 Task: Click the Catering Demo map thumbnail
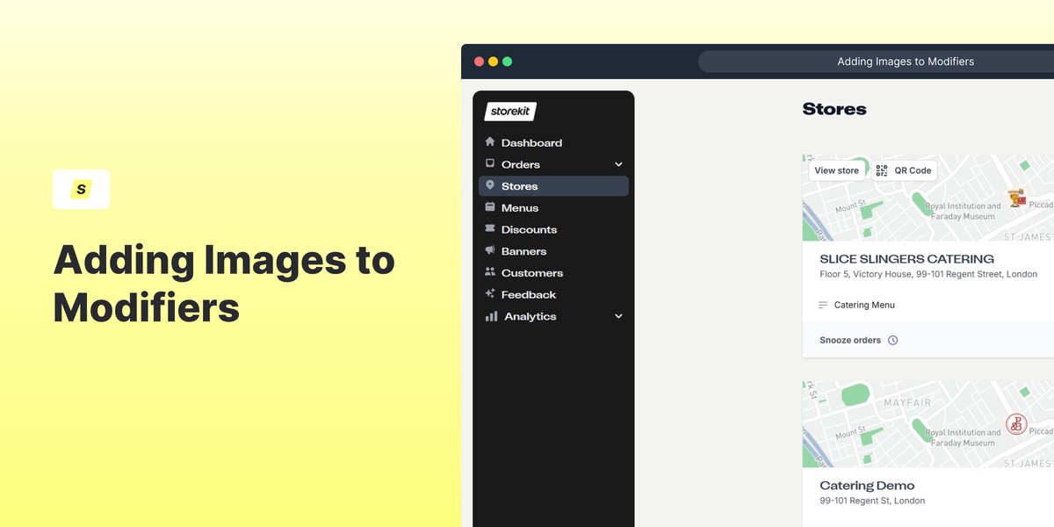(927, 423)
